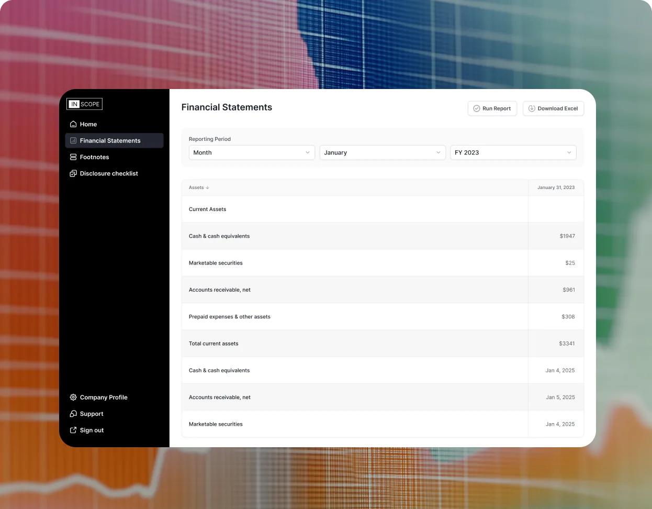Click the Home icon in sidebar
The height and width of the screenshot is (509, 652).
tap(73, 124)
